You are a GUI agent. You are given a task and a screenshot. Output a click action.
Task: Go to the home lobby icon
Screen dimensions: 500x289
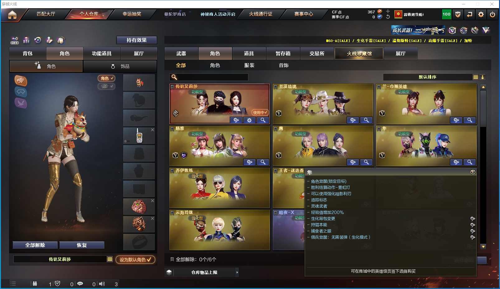coord(12,15)
